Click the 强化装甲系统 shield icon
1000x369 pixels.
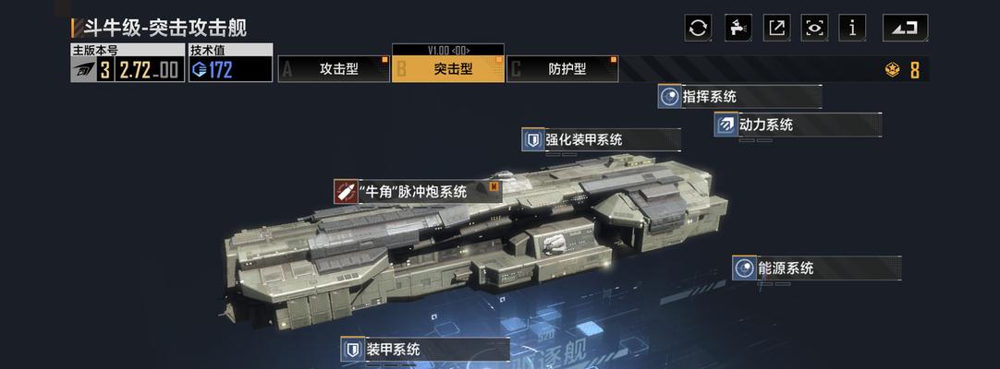point(532,139)
